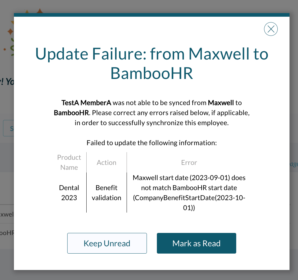
Task: Click the Error column header
Action: click(189, 162)
